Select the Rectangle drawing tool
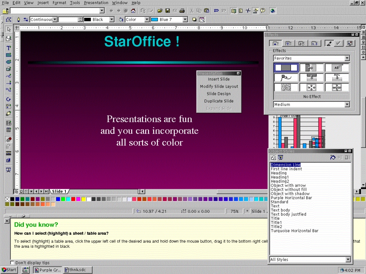This screenshot has height=274, width=366. point(9,55)
